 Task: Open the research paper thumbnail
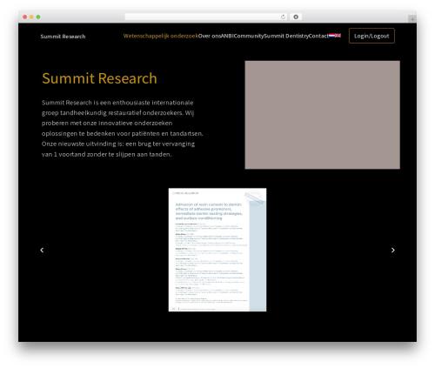tap(217, 250)
